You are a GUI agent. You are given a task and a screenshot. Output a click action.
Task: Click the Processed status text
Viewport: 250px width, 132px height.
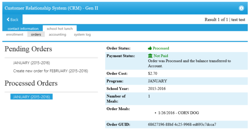click(x=161, y=48)
